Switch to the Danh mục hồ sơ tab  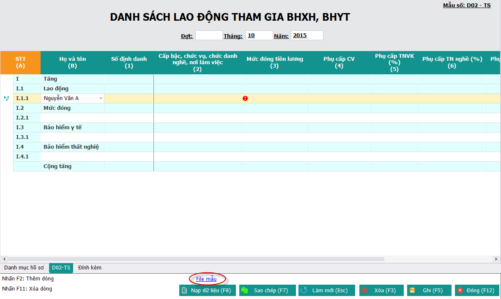coord(24,268)
